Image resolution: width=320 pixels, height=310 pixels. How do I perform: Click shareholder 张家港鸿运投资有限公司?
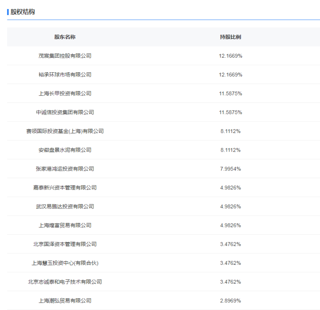pyautogui.click(x=65, y=169)
